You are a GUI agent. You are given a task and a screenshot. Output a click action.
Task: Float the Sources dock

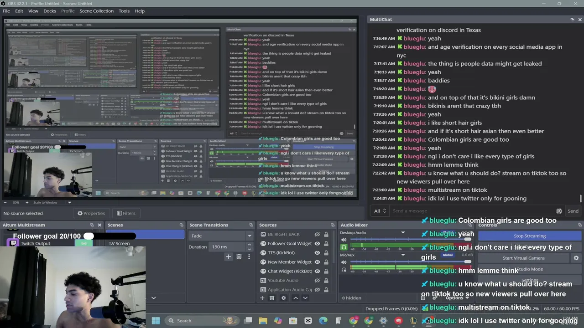(333, 225)
